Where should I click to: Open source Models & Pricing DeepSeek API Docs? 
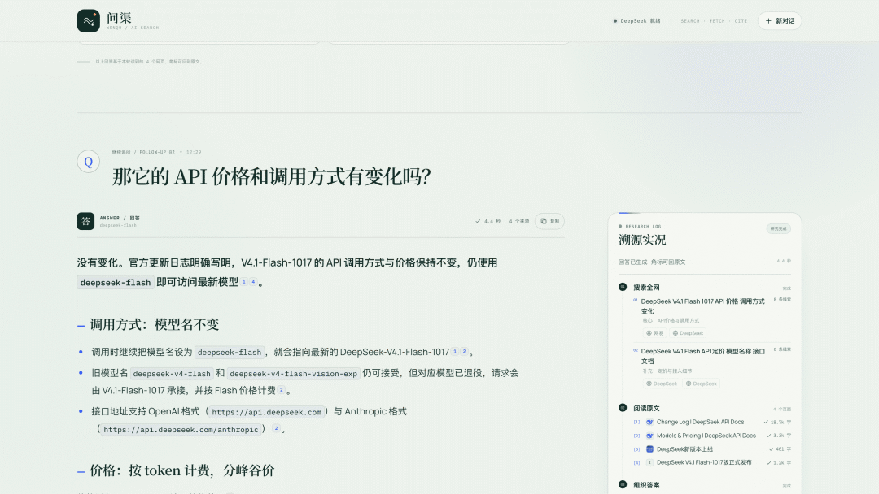706,435
